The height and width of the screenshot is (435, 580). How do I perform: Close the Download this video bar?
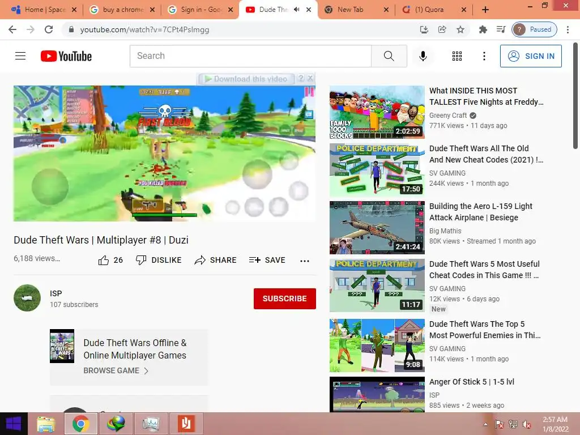[x=310, y=78]
